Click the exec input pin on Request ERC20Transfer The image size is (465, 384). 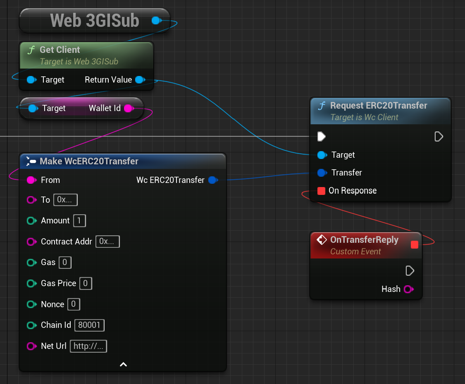[322, 136]
